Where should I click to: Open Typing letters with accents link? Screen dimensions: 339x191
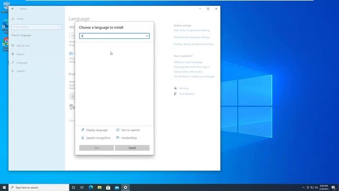(188, 72)
